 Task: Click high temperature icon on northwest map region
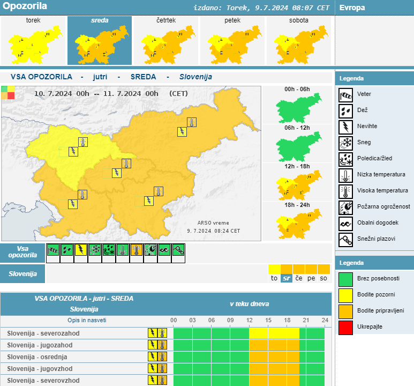[x=82, y=142]
